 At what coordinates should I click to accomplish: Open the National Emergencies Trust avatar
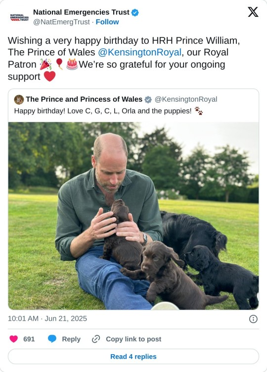tap(19, 17)
